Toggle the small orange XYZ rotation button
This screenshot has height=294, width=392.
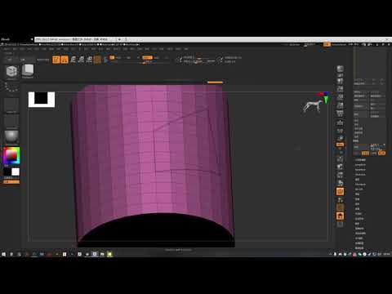[x=340, y=145]
